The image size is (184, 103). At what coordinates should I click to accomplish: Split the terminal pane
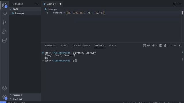160,45
